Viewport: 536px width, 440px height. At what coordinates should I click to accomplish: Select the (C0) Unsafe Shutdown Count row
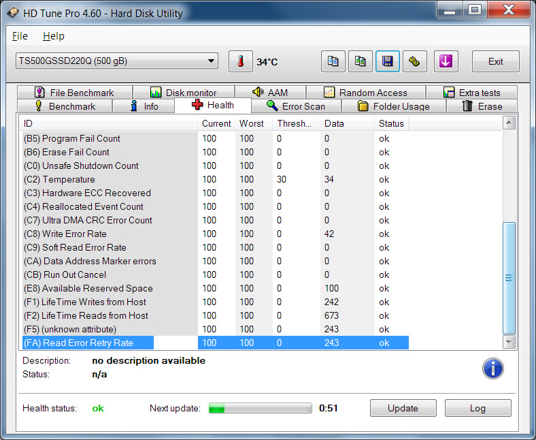[216, 166]
